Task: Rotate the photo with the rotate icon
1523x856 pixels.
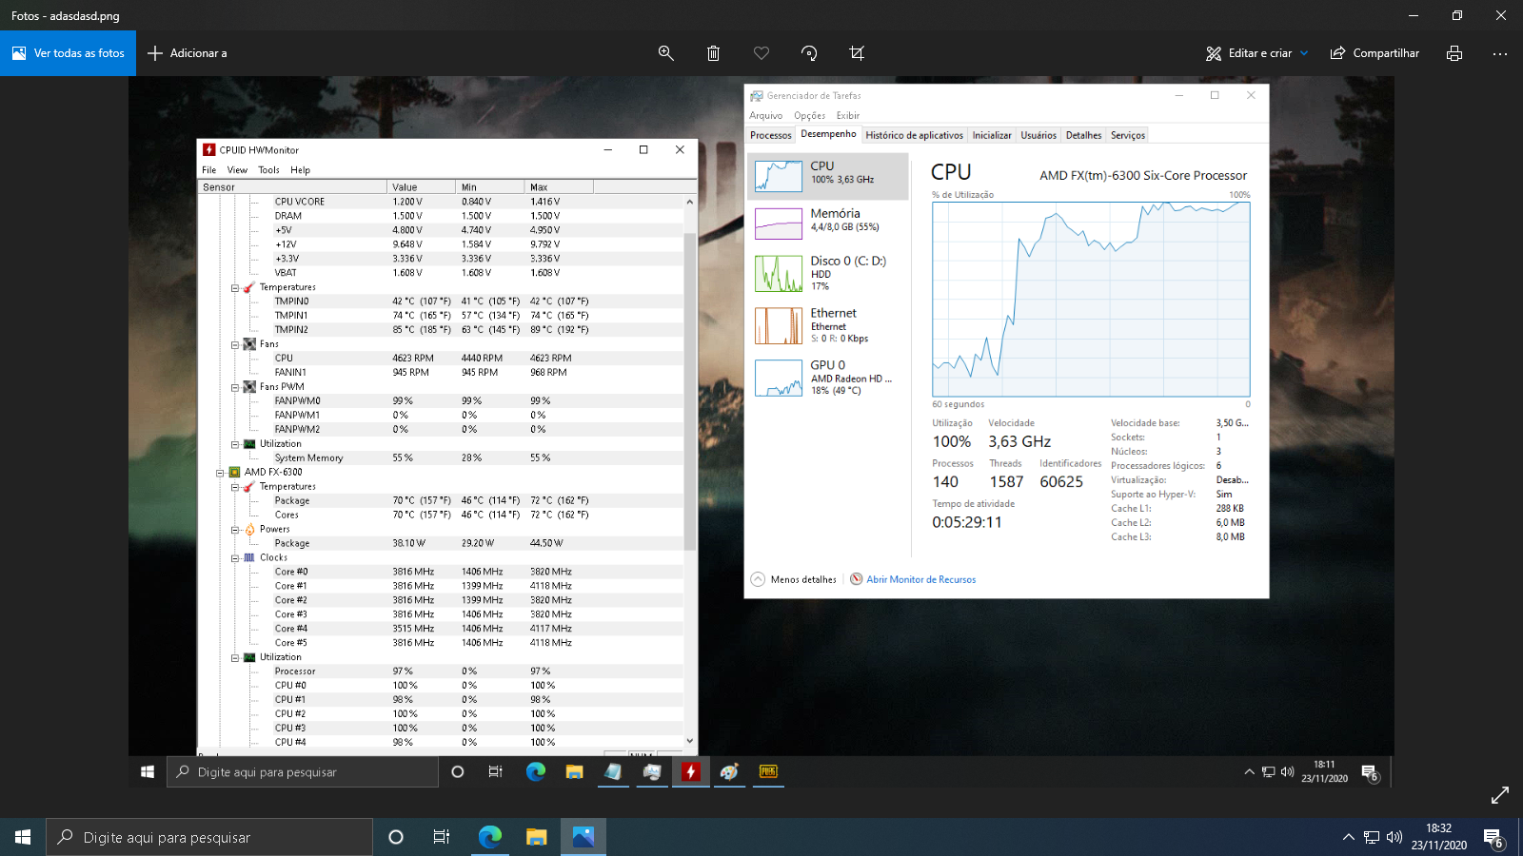Action: (809, 53)
